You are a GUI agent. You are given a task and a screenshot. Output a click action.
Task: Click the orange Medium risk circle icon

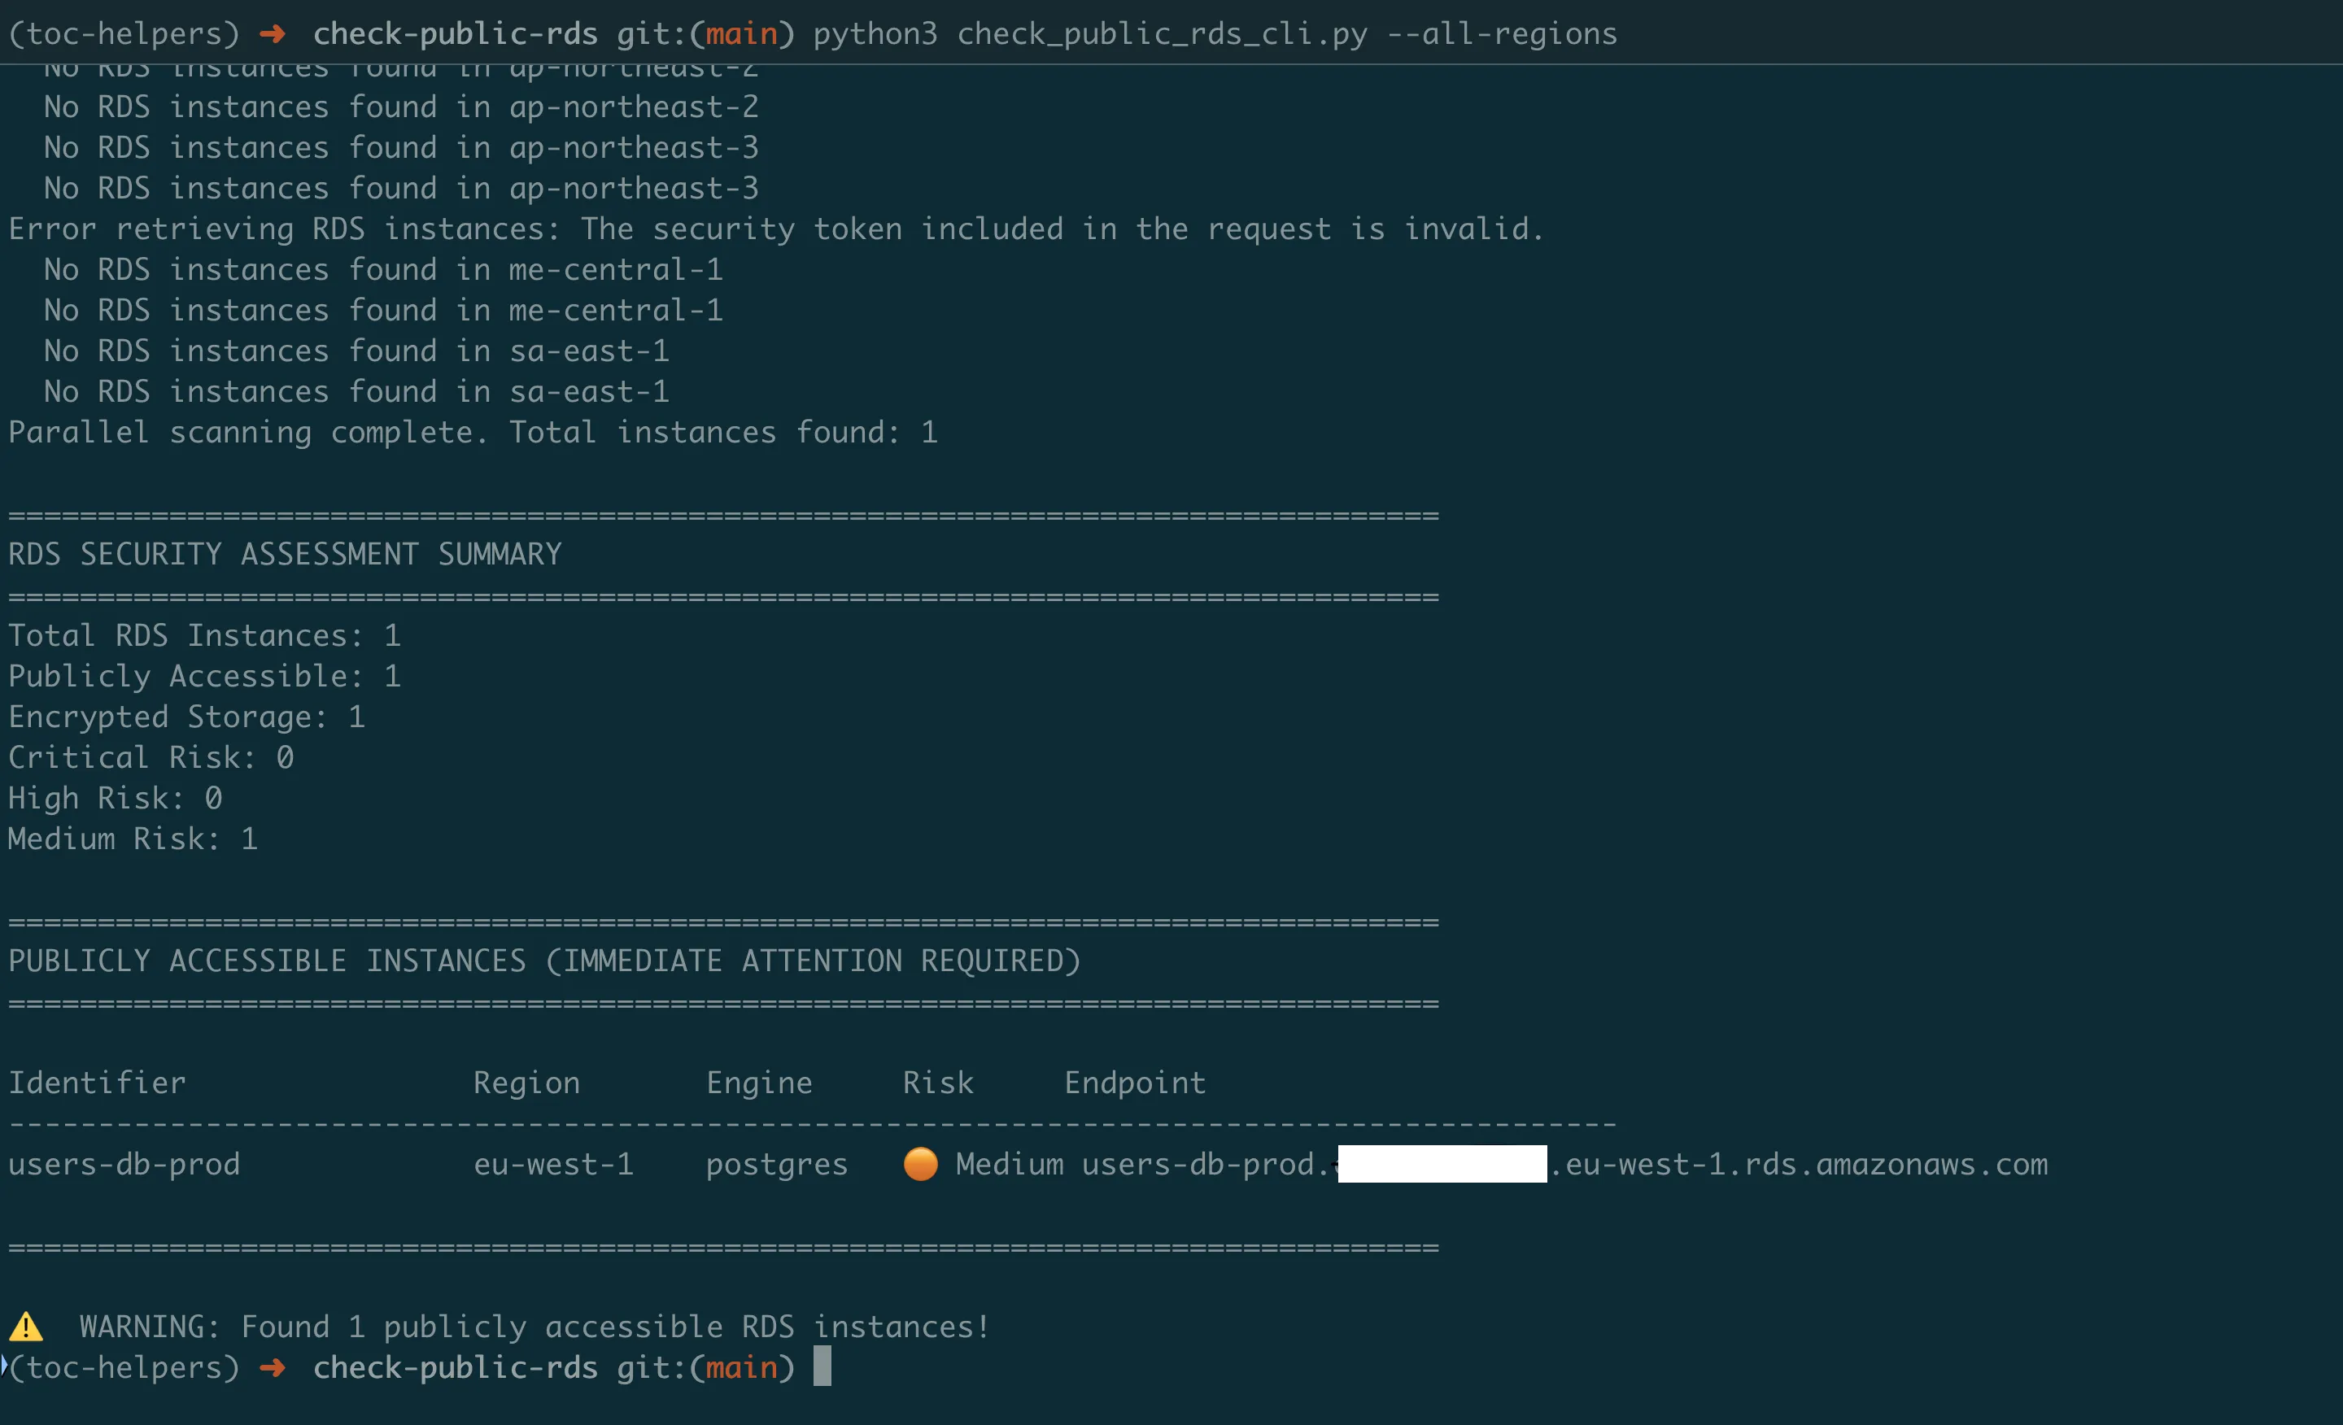[x=919, y=1164]
